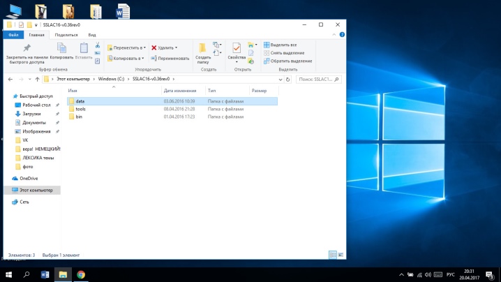501x282 pixels.
Task: Click the Cut scissors icon
Action: [98, 45]
